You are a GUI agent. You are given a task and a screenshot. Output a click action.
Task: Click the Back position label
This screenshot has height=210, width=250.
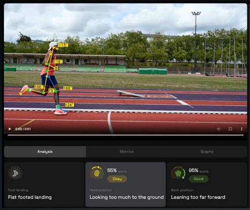tap(182, 190)
